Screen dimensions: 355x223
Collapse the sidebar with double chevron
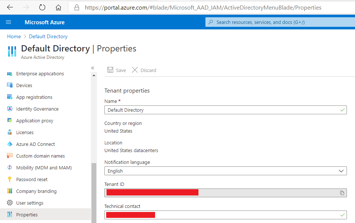[93, 68]
